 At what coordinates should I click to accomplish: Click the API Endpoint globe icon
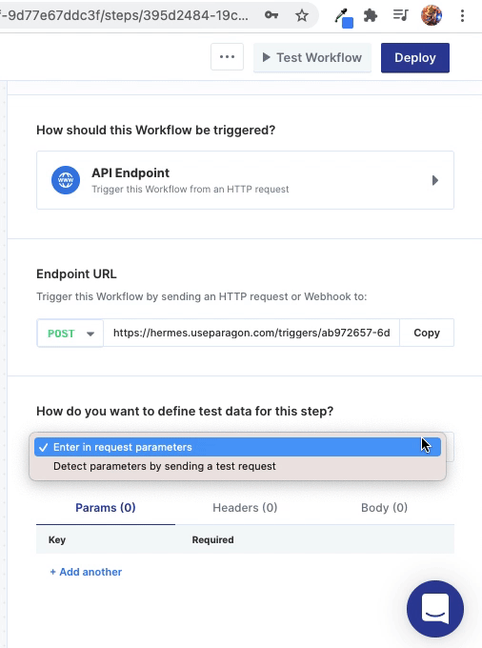(x=66, y=180)
